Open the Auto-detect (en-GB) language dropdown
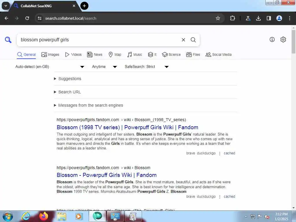Screen dimensions: 296x222 (x=50, y=67)
